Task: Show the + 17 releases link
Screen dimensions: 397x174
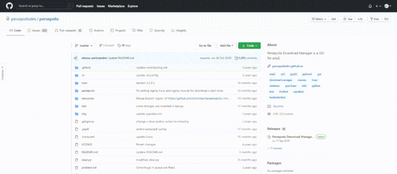Action: click(x=275, y=148)
